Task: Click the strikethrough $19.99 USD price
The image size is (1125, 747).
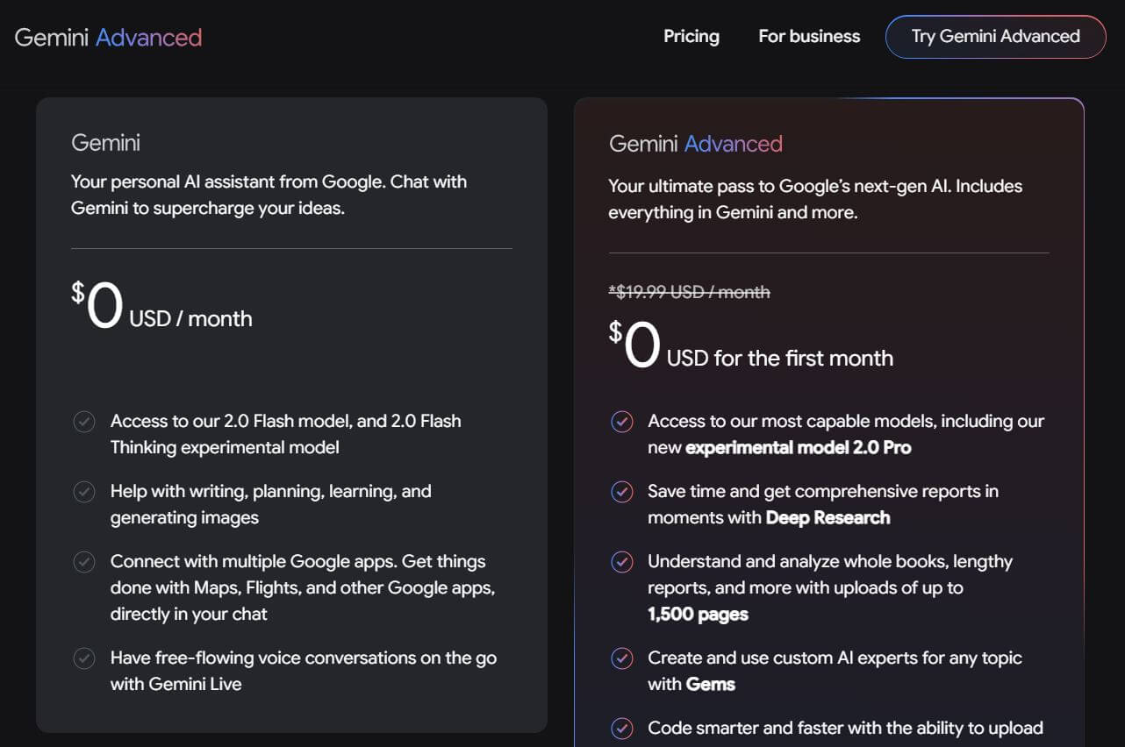Action: point(689,292)
